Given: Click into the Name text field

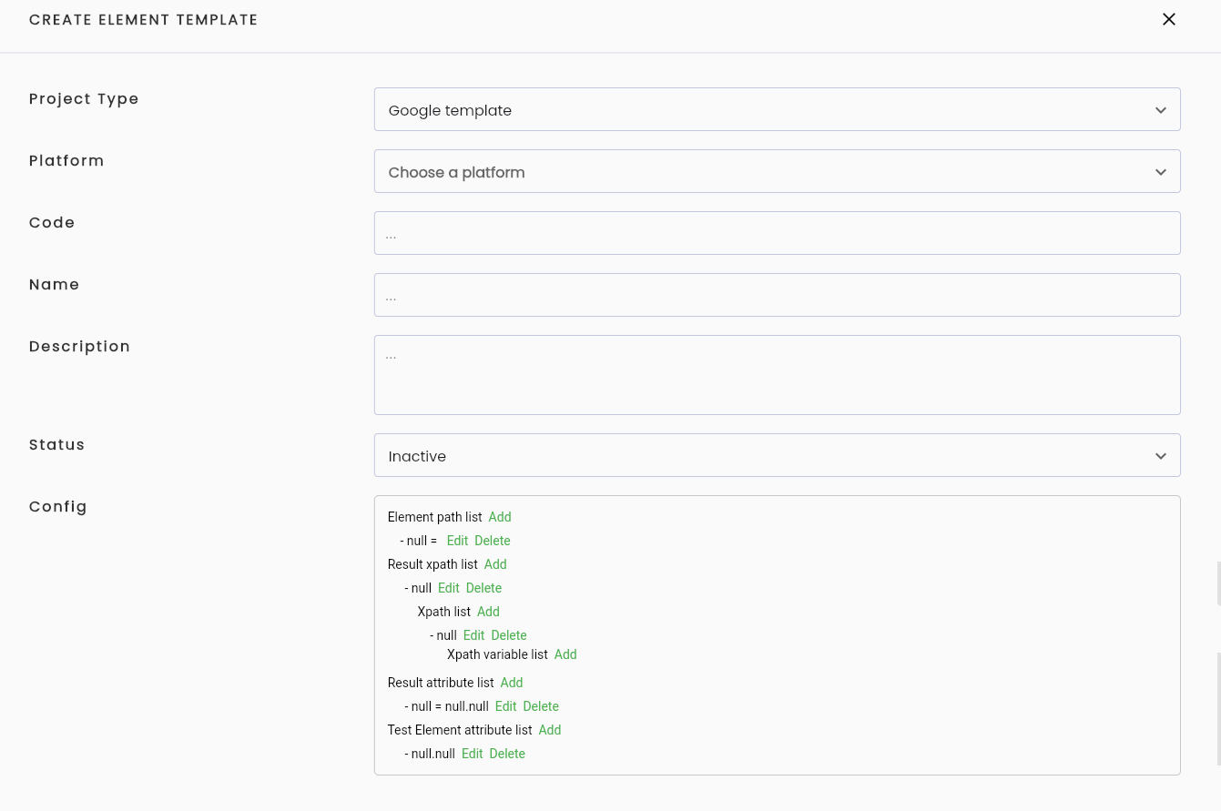Looking at the screenshot, I should click(777, 295).
